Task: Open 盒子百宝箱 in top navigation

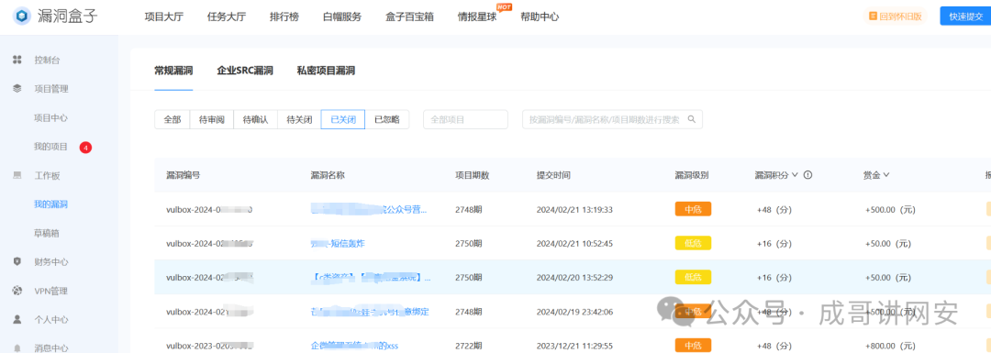Action: pos(409,17)
